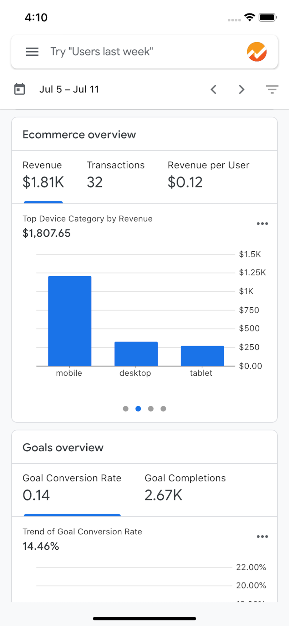Tap the mobile revenue bar
Image resolution: width=289 pixels, height=626 pixels.
tap(70, 321)
